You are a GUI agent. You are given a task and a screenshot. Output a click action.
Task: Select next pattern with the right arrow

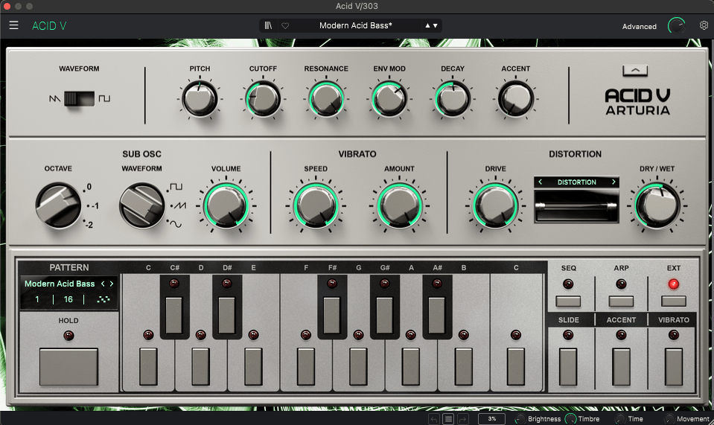pos(112,284)
